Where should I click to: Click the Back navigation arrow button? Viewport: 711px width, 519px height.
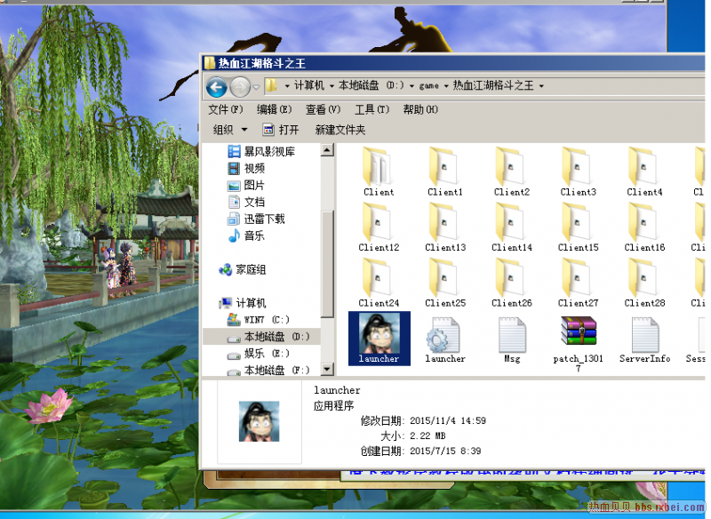(x=216, y=86)
